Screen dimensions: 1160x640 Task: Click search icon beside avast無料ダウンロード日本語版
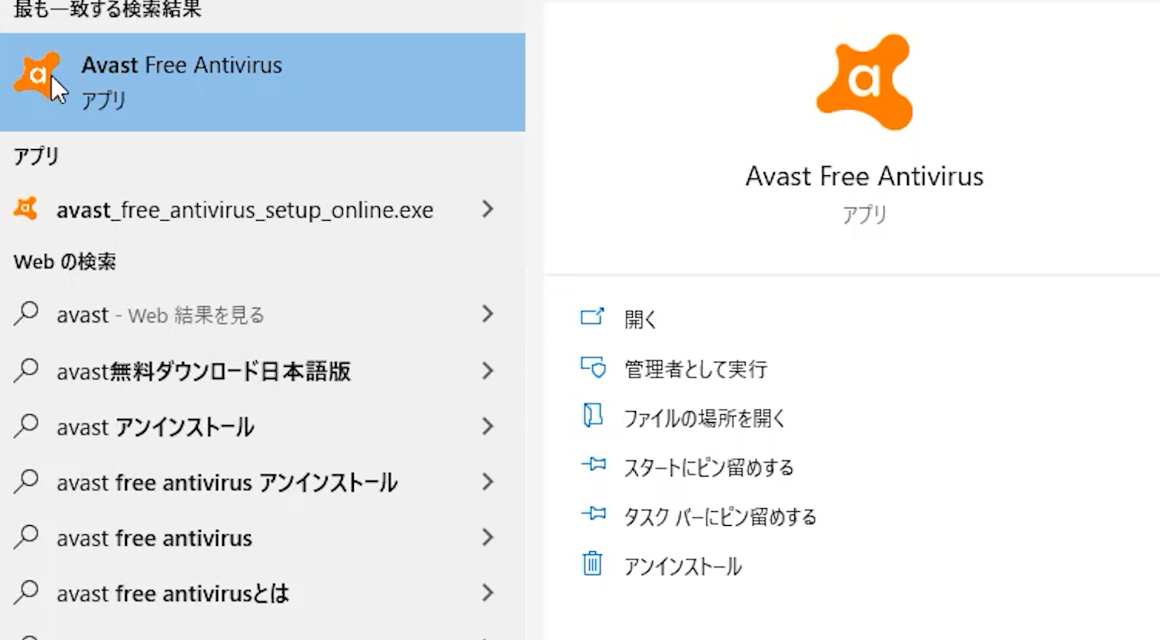click(26, 370)
